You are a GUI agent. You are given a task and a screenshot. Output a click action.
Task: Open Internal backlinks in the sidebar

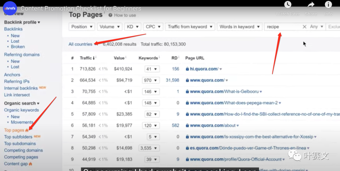point(21,88)
